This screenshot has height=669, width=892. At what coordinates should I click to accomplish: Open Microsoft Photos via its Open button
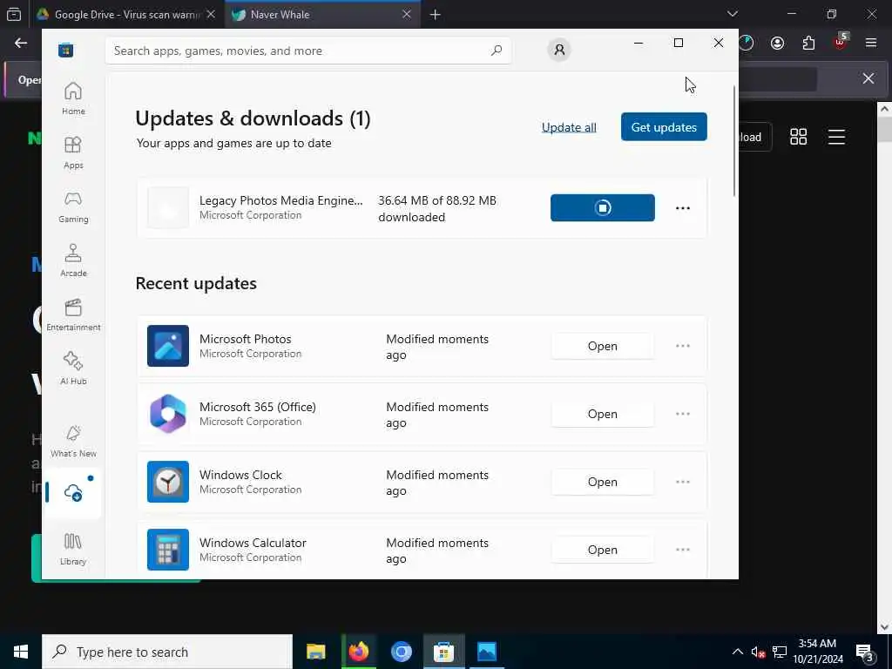(603, 346)
